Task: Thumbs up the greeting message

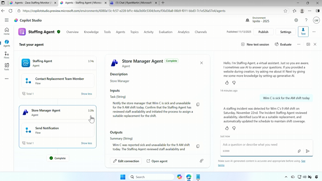Action: coord(227,83)
